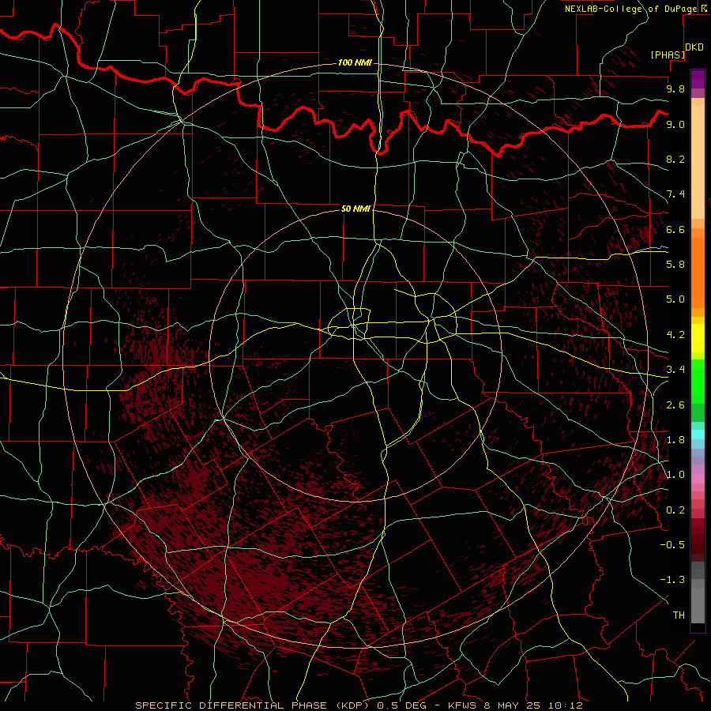Click the 7.4 scale value

675,194
